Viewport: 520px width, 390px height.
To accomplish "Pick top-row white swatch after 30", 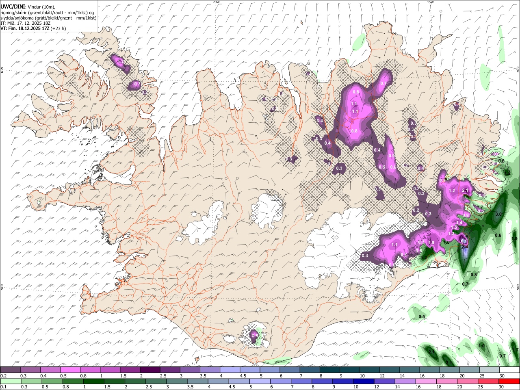I will [x=509, y=370].
